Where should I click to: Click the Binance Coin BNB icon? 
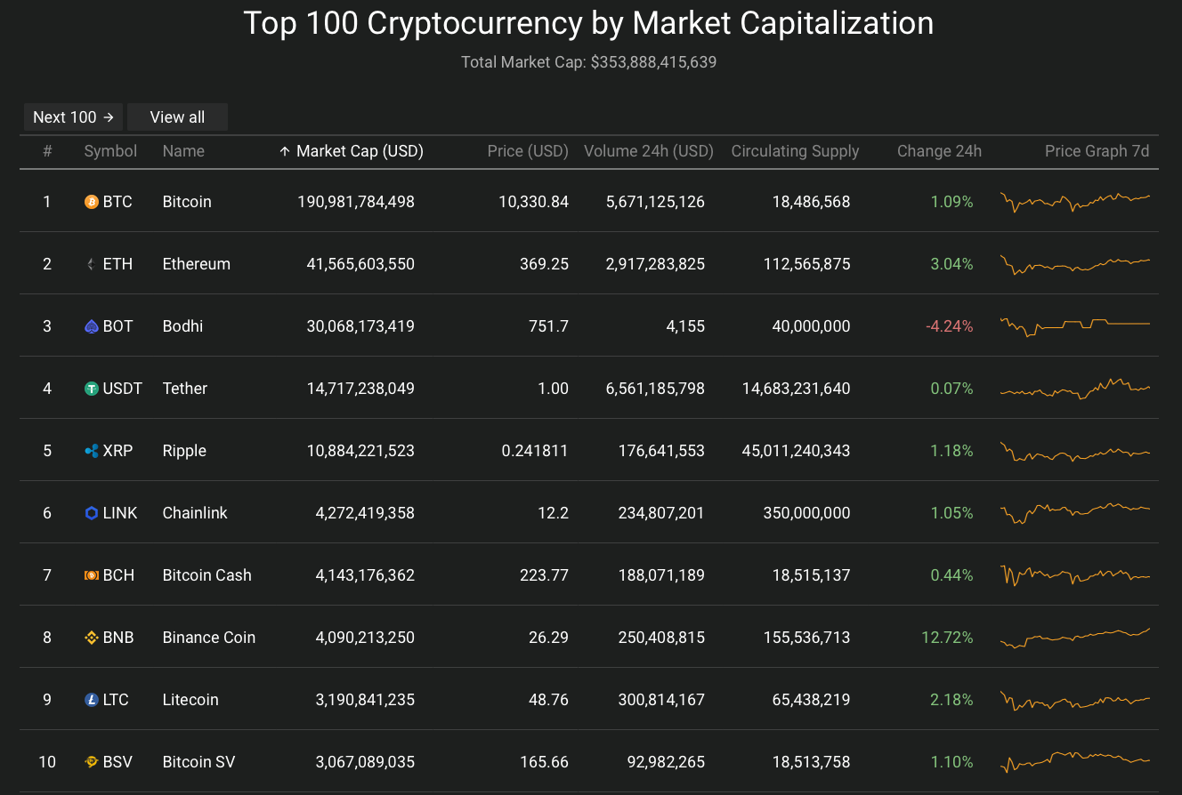click(x=91, y=638)
